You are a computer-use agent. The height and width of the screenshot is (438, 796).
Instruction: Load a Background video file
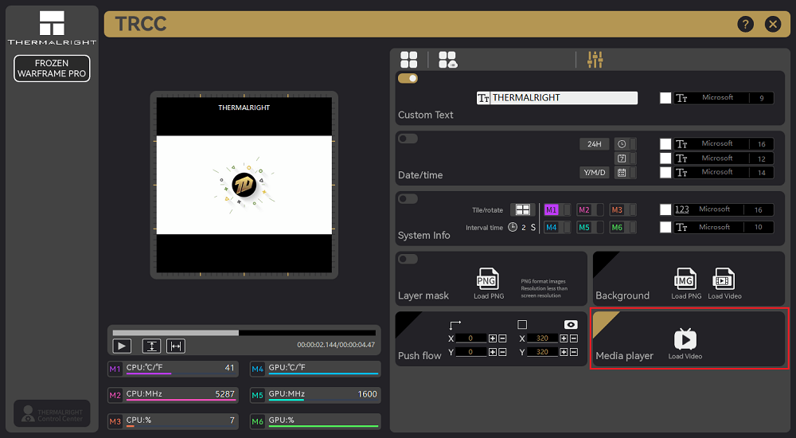click(724, 284)
